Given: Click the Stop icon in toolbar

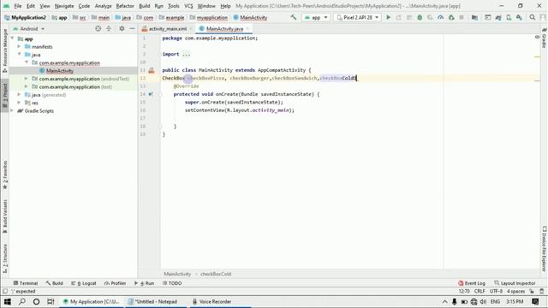Looking at the screenshot, I should (462, 17).
